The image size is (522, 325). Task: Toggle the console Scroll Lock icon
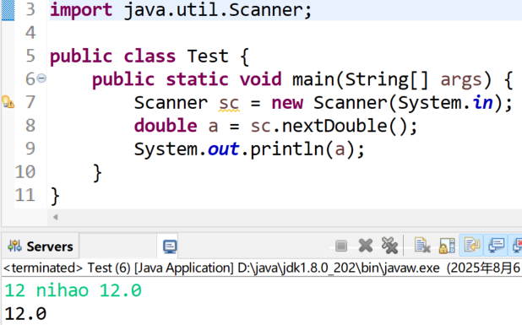[x=447, y=246]
